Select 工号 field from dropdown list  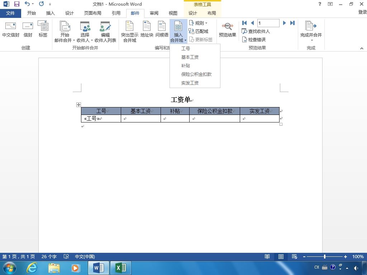(x=195, y=48)
